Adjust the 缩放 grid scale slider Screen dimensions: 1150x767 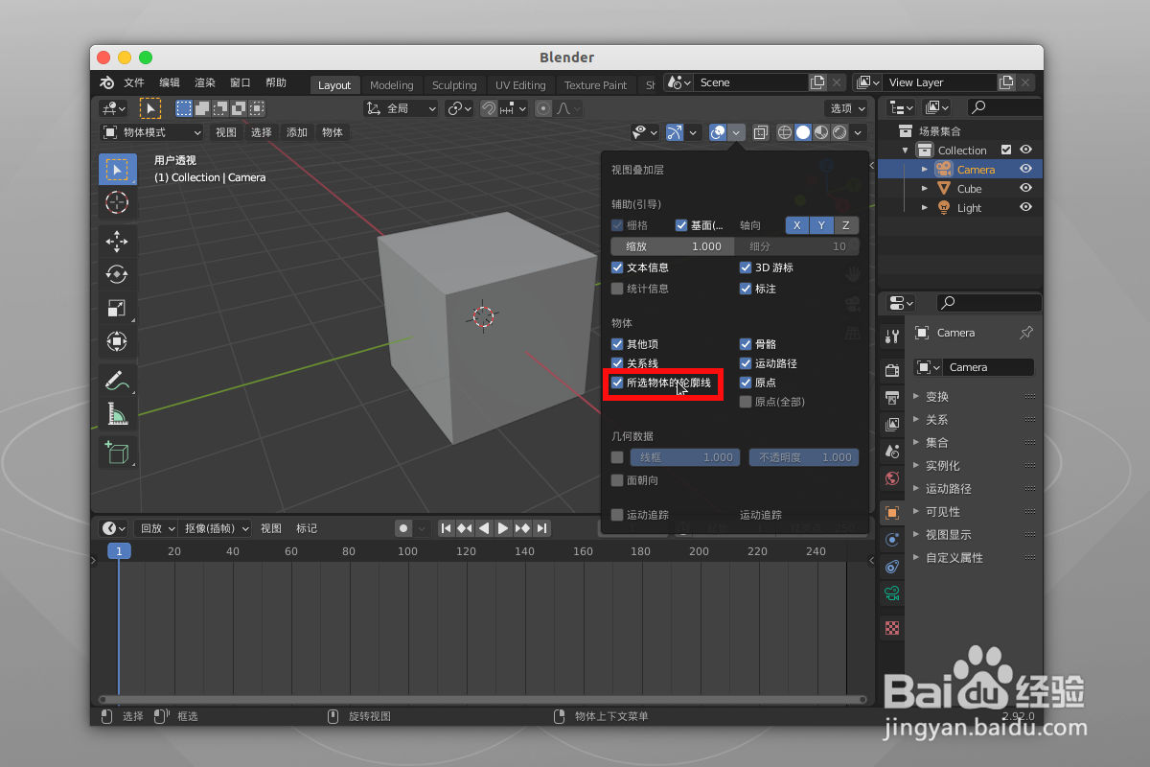(x=673, y=246)
